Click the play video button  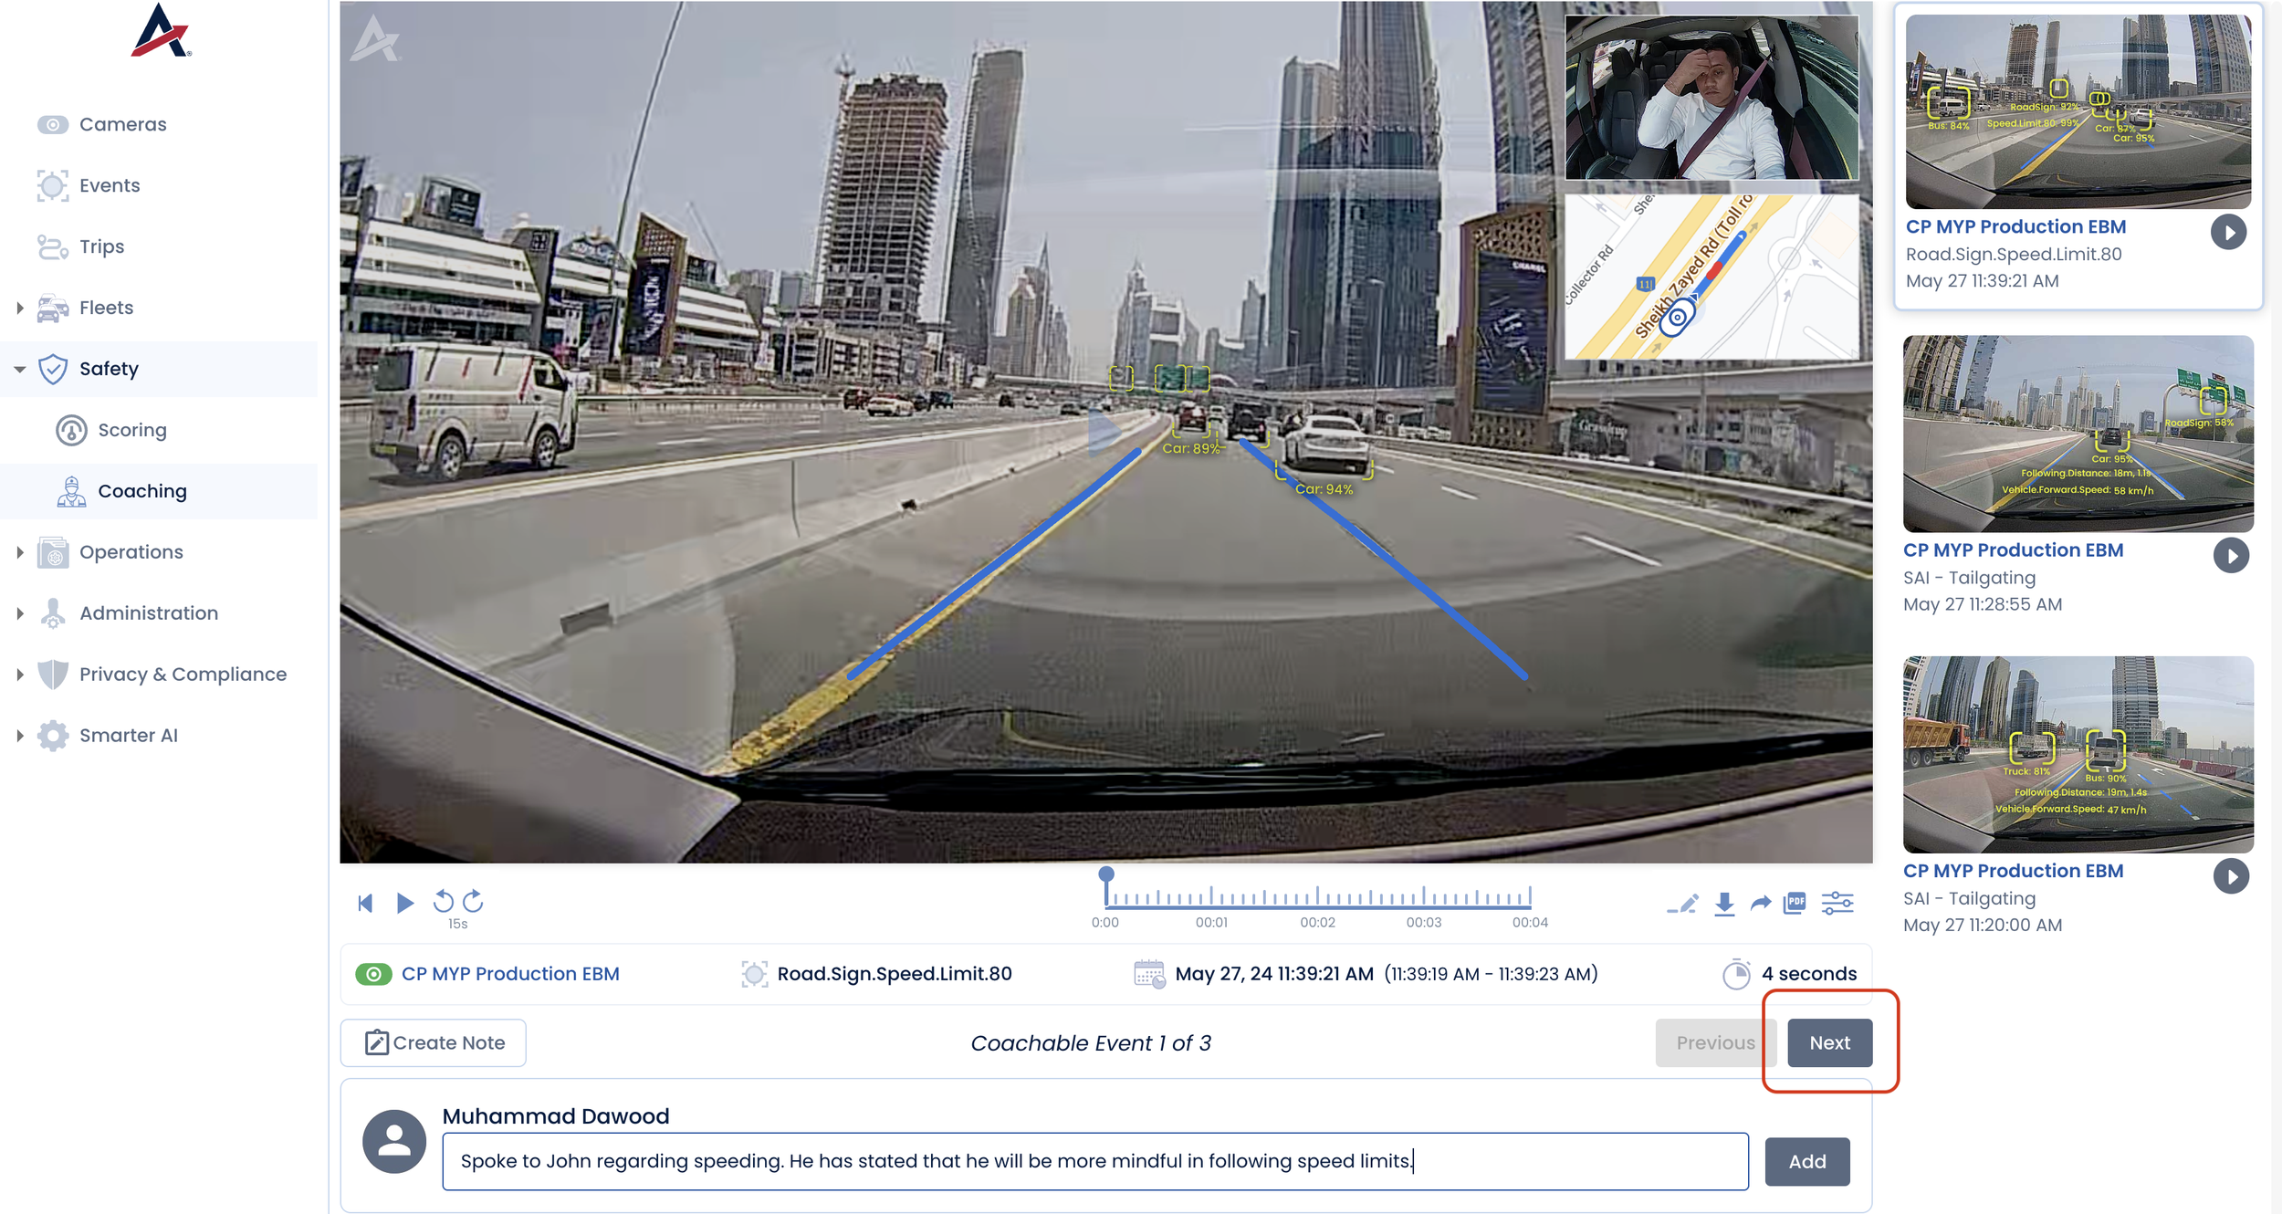[x=405, y=903]
